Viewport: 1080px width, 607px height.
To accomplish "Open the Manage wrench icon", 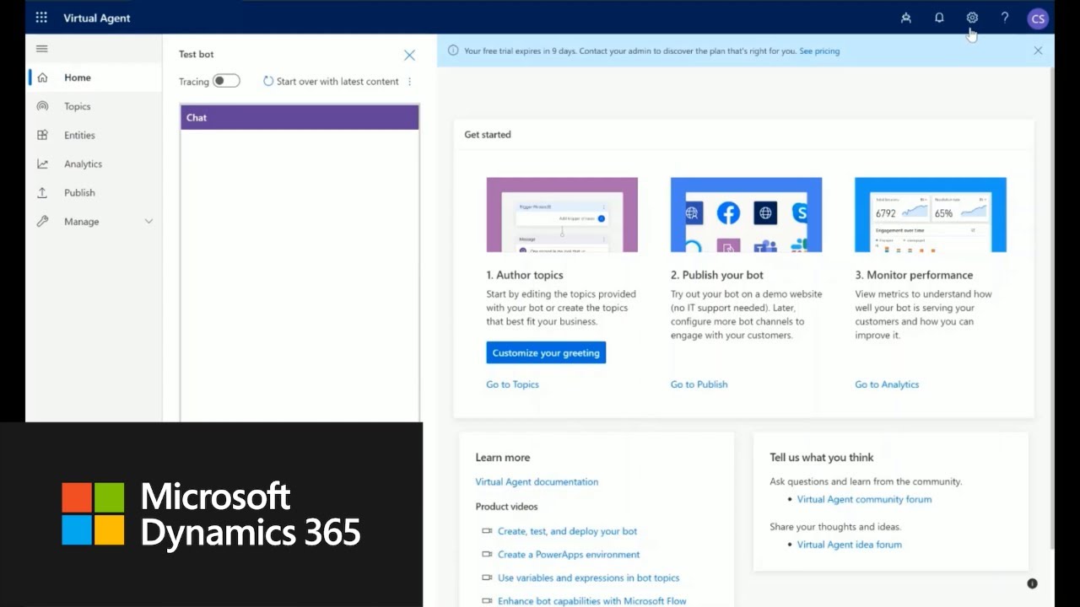I will point(42,221).
